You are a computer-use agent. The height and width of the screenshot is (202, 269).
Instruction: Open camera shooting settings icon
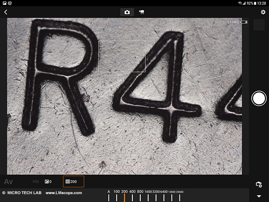pos(259,185)
